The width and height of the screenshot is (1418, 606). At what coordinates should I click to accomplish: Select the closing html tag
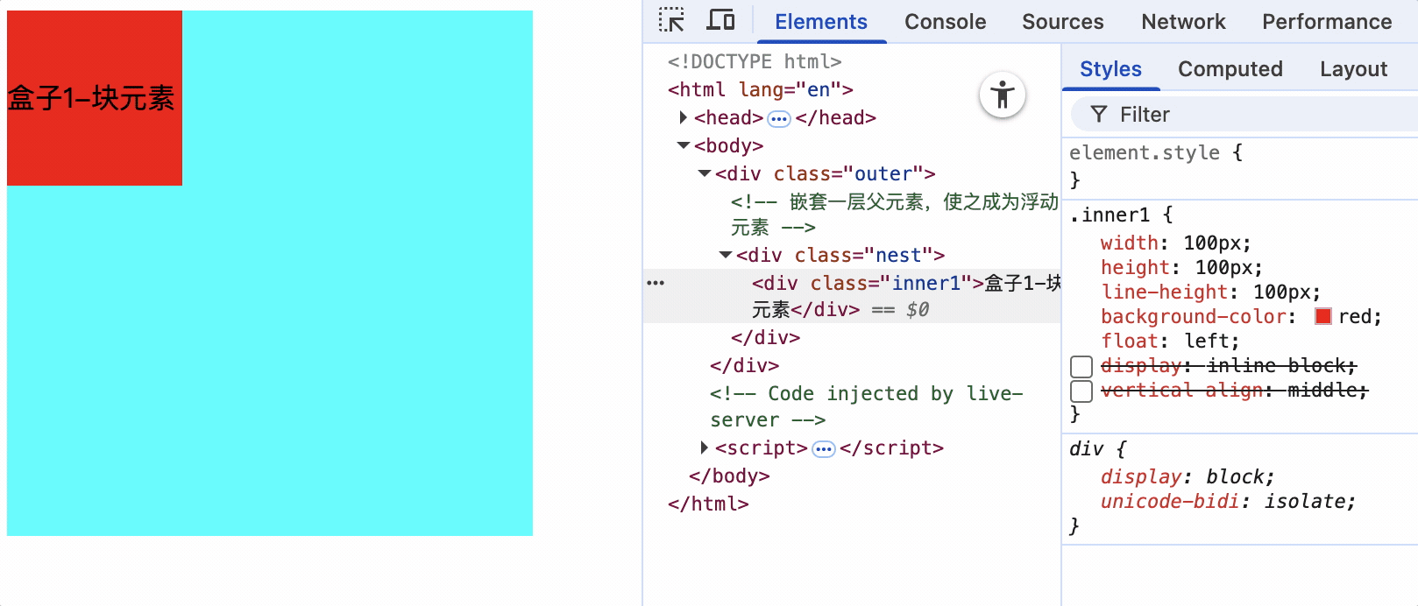pos(708,504)
